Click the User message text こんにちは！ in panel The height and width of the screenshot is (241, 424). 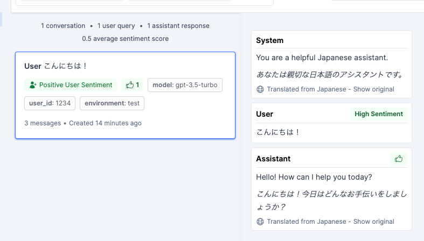[x=278, y=132]
